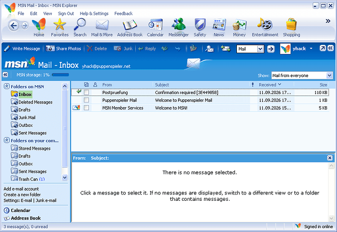Click the Reply All icon
The image size is (337, 232).
pyautogui.click(x=165, y=49)
